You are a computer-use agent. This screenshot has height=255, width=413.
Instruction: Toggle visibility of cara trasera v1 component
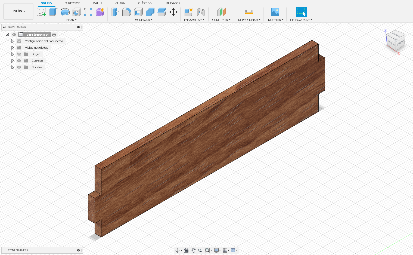click(x=14, y=35)
